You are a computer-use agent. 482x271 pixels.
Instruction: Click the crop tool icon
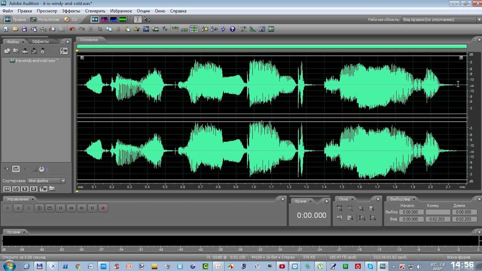point(100,29)
